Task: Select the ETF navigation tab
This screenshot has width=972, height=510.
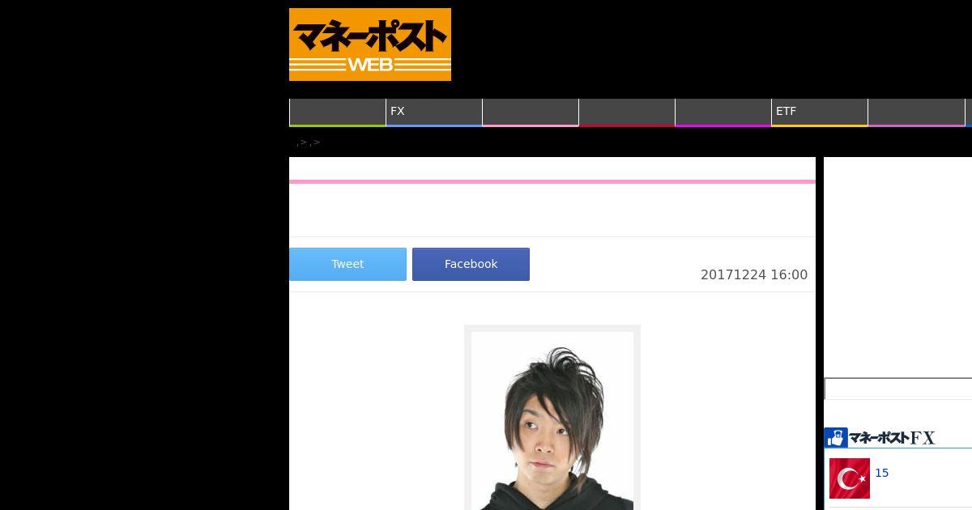Action: [820, 113]
